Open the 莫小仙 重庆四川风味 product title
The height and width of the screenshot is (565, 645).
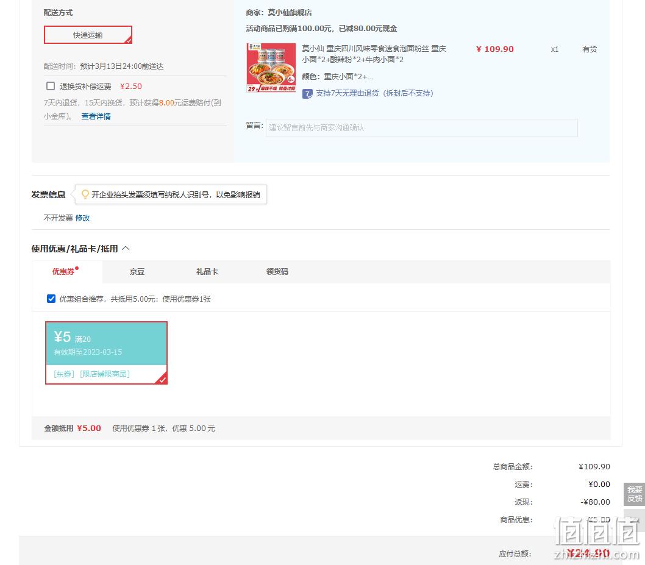(374, 54)
